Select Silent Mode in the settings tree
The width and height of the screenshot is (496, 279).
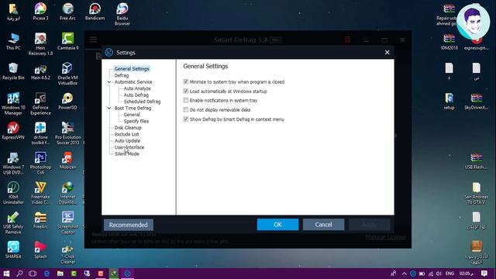126,153
